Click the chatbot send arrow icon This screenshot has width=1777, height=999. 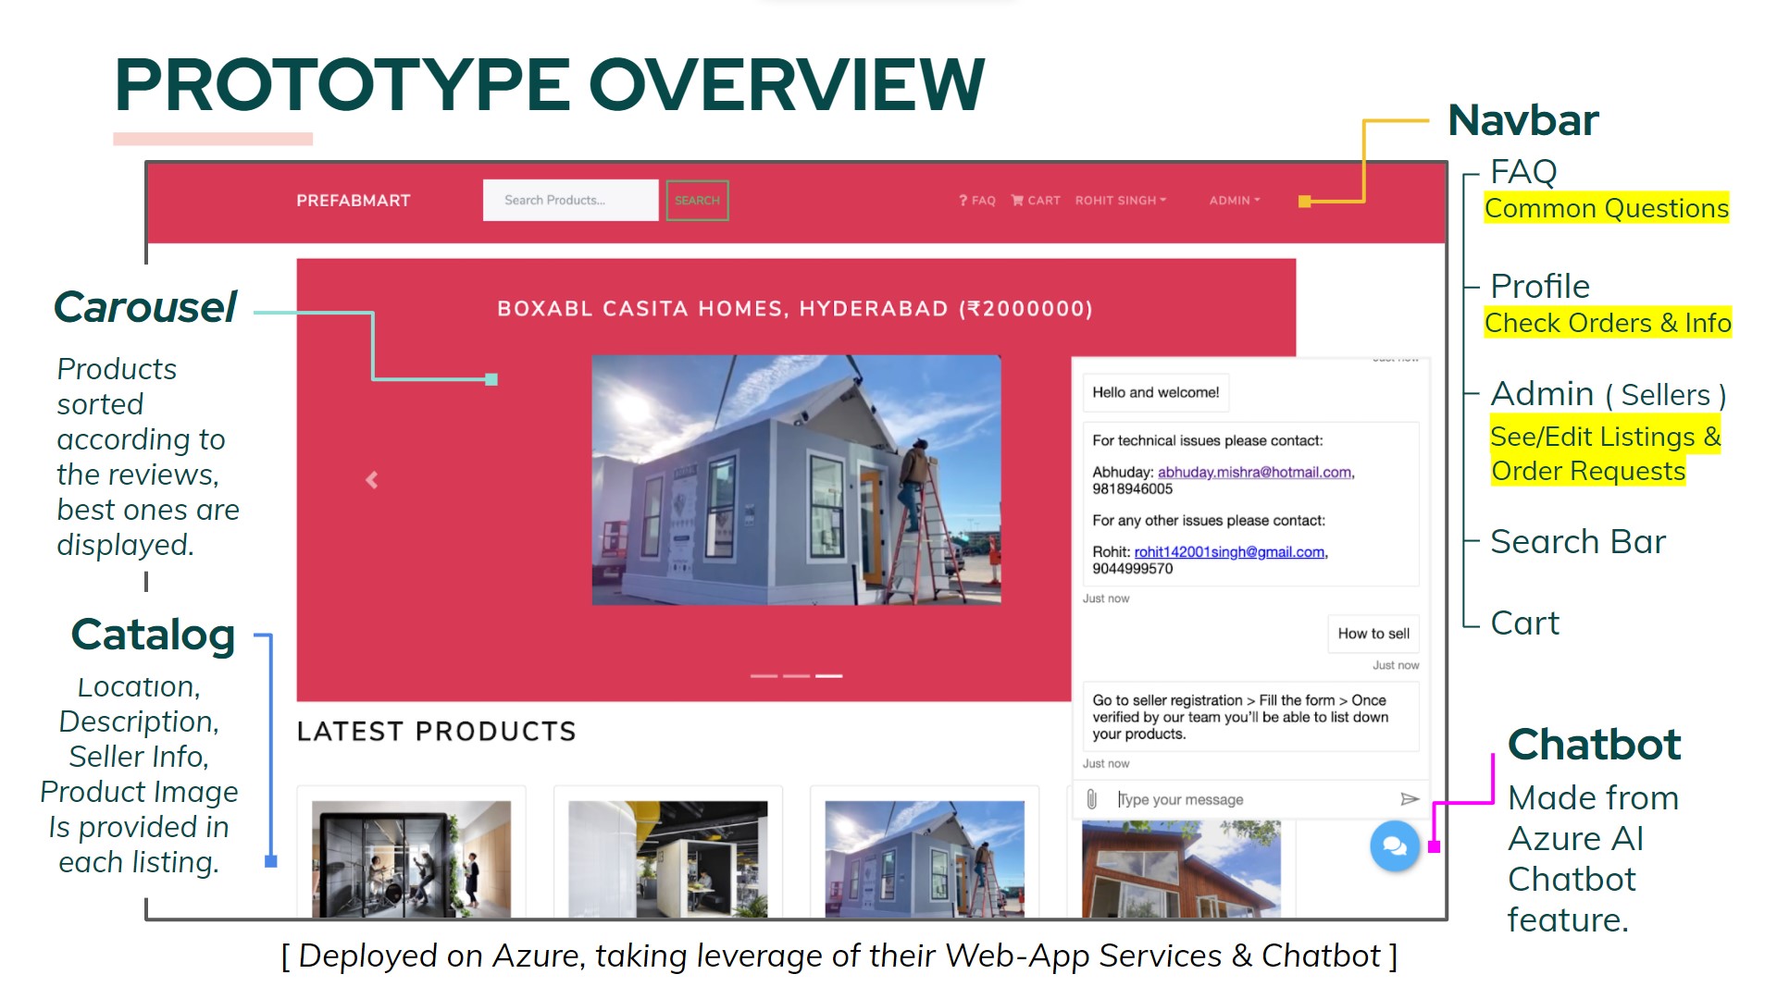pyautogui.click(x=1410, y=799)
